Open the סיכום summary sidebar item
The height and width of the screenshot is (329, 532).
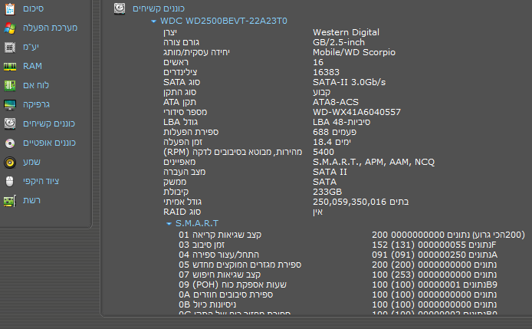[33, 8]
